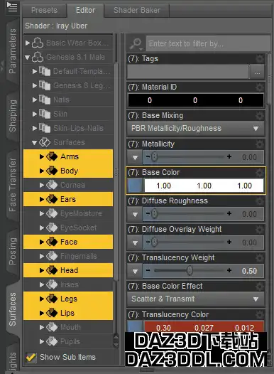Image resolution: width=274 pixels, height=374 pixels.
Task: Click the Nails material group icon
Action: (45, 100)
